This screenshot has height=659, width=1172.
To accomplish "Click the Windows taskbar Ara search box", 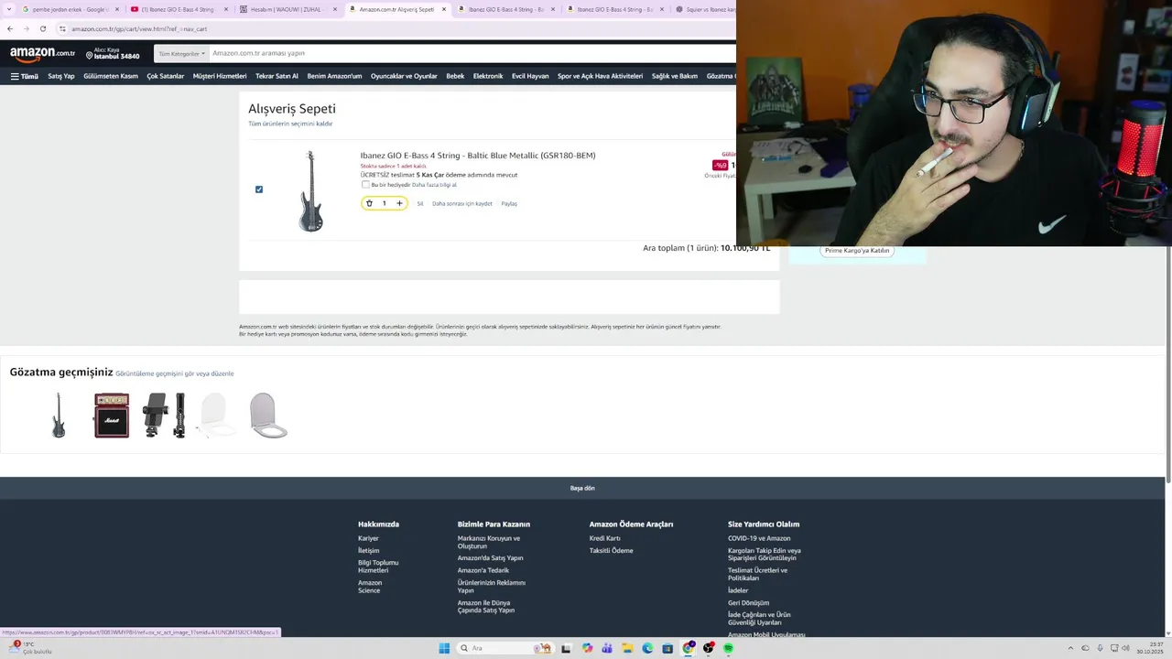I will click(505, 648).
